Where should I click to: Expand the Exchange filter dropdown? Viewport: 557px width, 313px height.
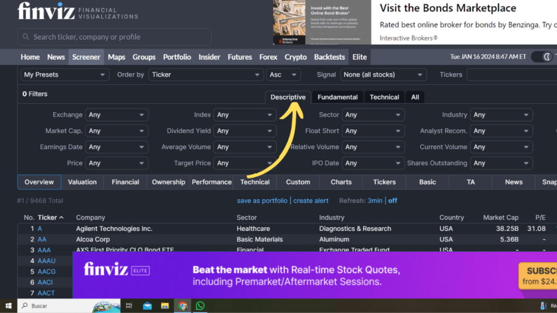[116, 115]
